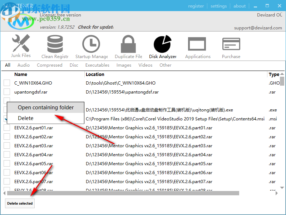Click support@devizard.com email link
Image resolution: width=286 pixels, height=215 pixels.
pos(258,28)
